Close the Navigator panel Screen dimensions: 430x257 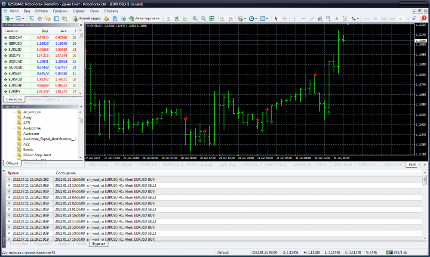[x=81, y=106]
